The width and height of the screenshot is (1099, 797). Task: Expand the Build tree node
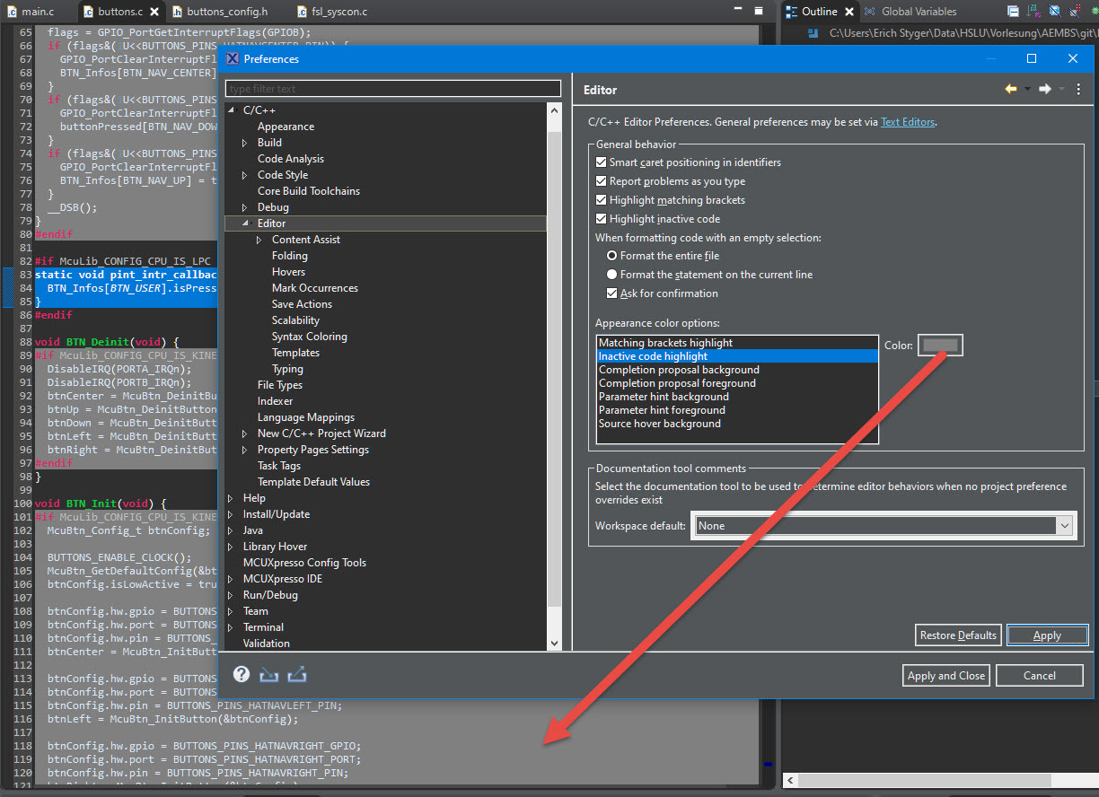click(x=245, y=143)
